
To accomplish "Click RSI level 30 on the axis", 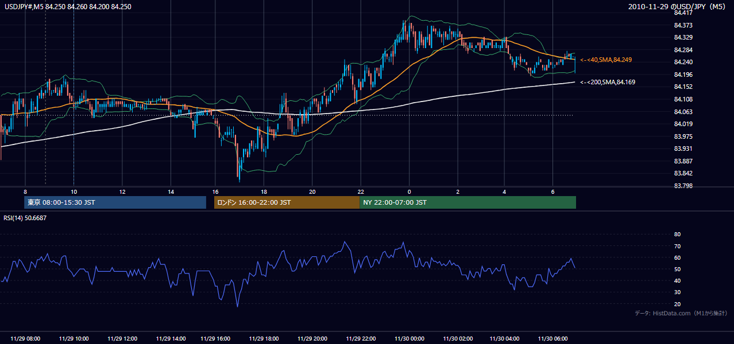I will click(677, 292).
